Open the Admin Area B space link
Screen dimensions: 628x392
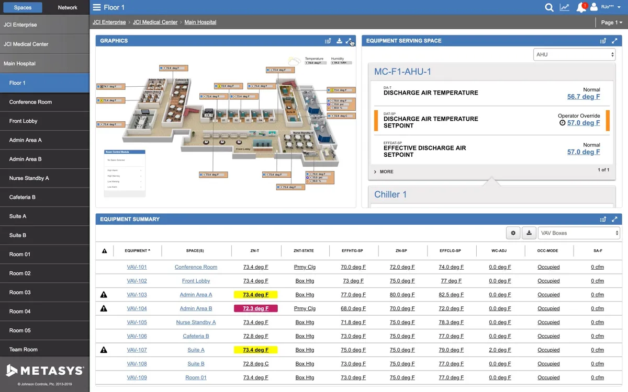click(x=196, y=308)
